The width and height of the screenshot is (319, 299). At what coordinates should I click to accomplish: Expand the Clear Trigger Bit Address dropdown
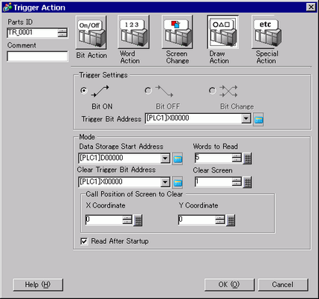[x=165, y=182]
